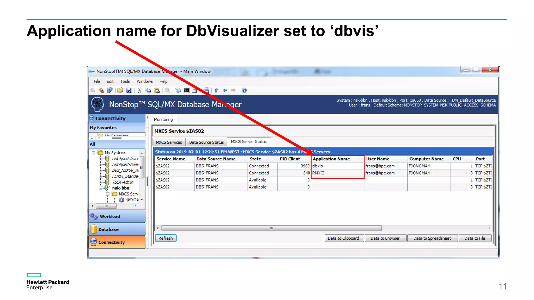Image resolution: width=534 pixels, height=300 pixels.
Task: Click the Refresh button
Action: pyautogui.click(x=166, y=238)
